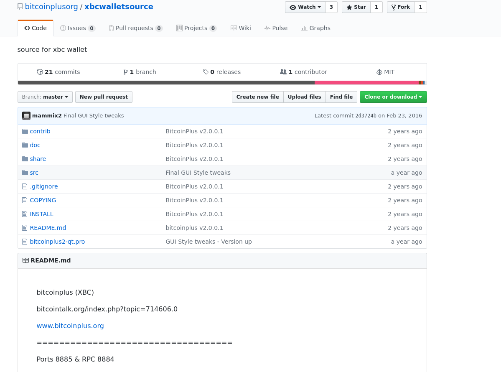Click the bitcoinplus2-qt.pro file icon
This screenshot has height=372, width=501.
25,241
